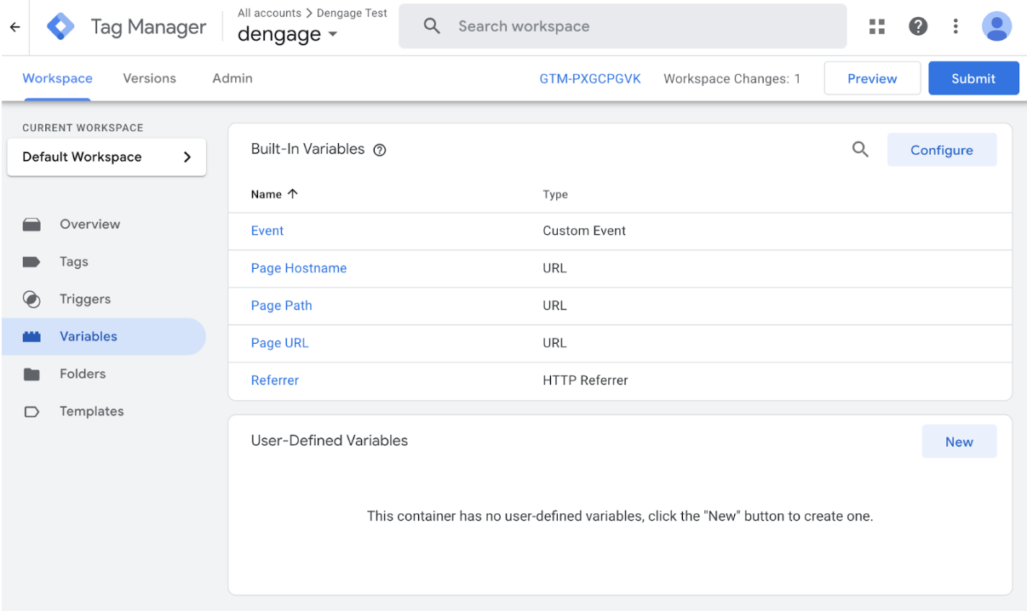Click the Overview sidebar icon
The width and height of the screenshot is (1027, 611).
(32, 225)
